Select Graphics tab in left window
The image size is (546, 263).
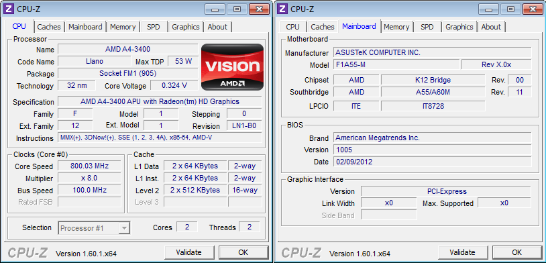click(186, 27)
